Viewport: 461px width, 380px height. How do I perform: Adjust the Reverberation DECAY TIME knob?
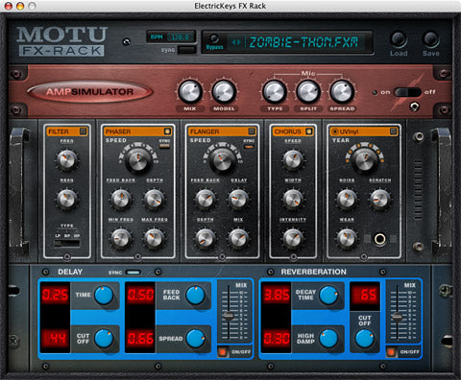[x=328, y=295]
